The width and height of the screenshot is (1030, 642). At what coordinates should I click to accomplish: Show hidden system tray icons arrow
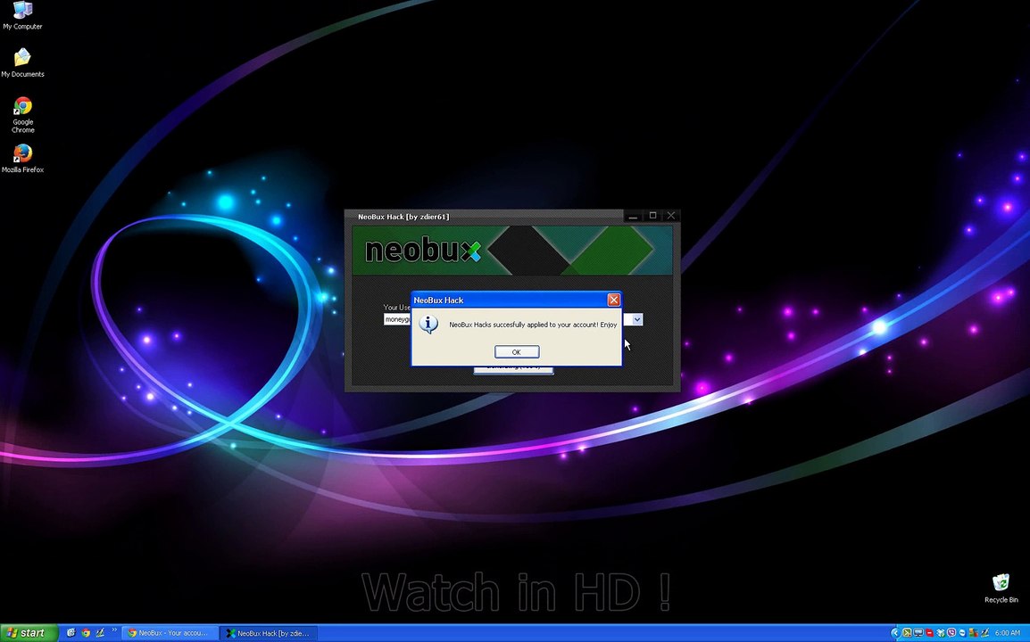pyautogui.click(x=896, y=633)
